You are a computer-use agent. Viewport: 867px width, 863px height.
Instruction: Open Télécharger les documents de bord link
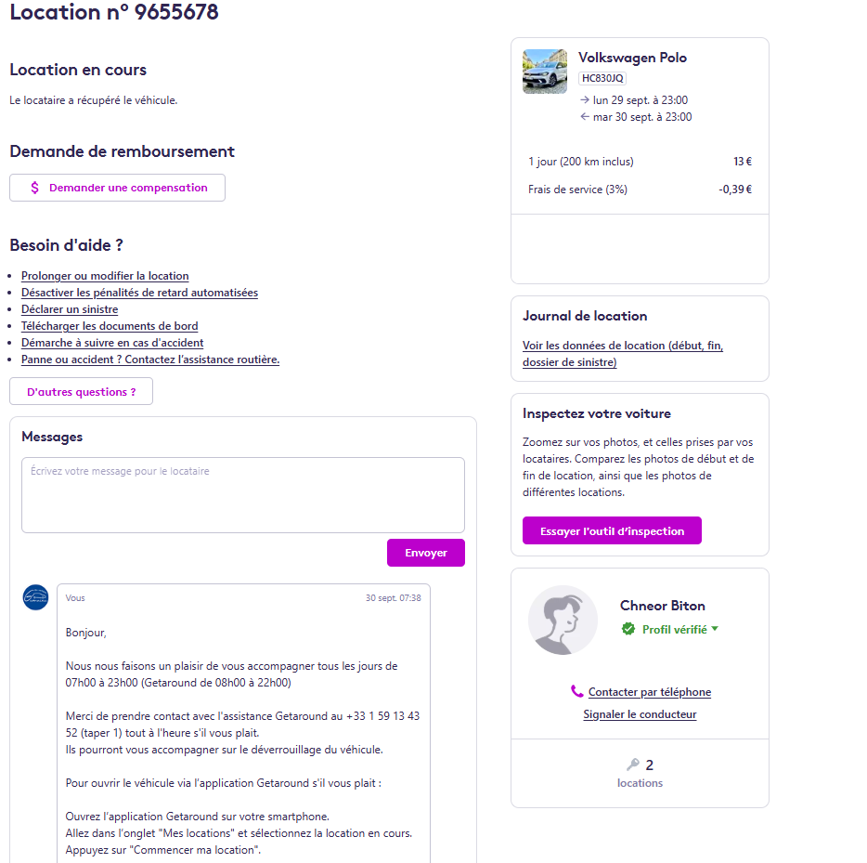click(110, 326)
